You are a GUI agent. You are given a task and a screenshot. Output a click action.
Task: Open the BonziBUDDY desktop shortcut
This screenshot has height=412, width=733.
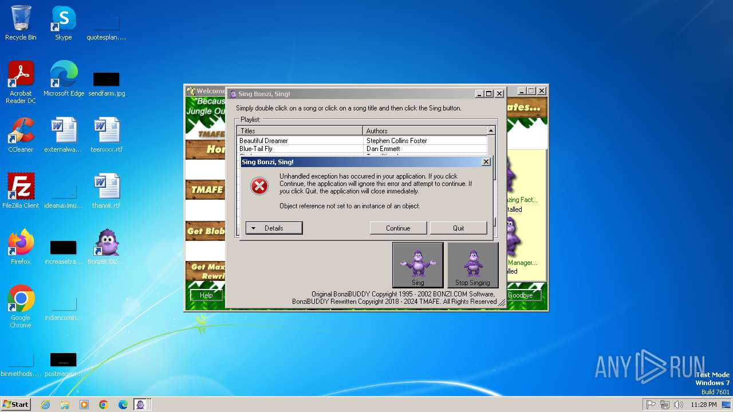[107, 247]
